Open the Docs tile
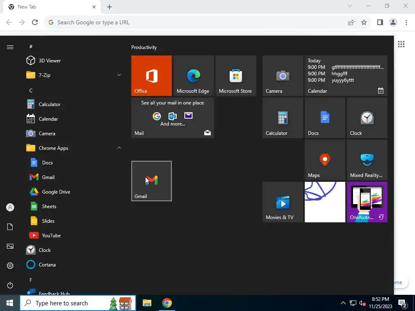 pos(325,118)
